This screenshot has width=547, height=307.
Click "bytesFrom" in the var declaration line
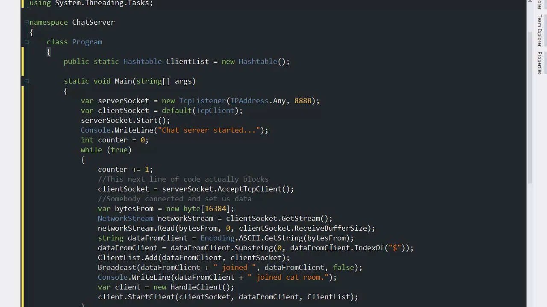pos(134,209)
